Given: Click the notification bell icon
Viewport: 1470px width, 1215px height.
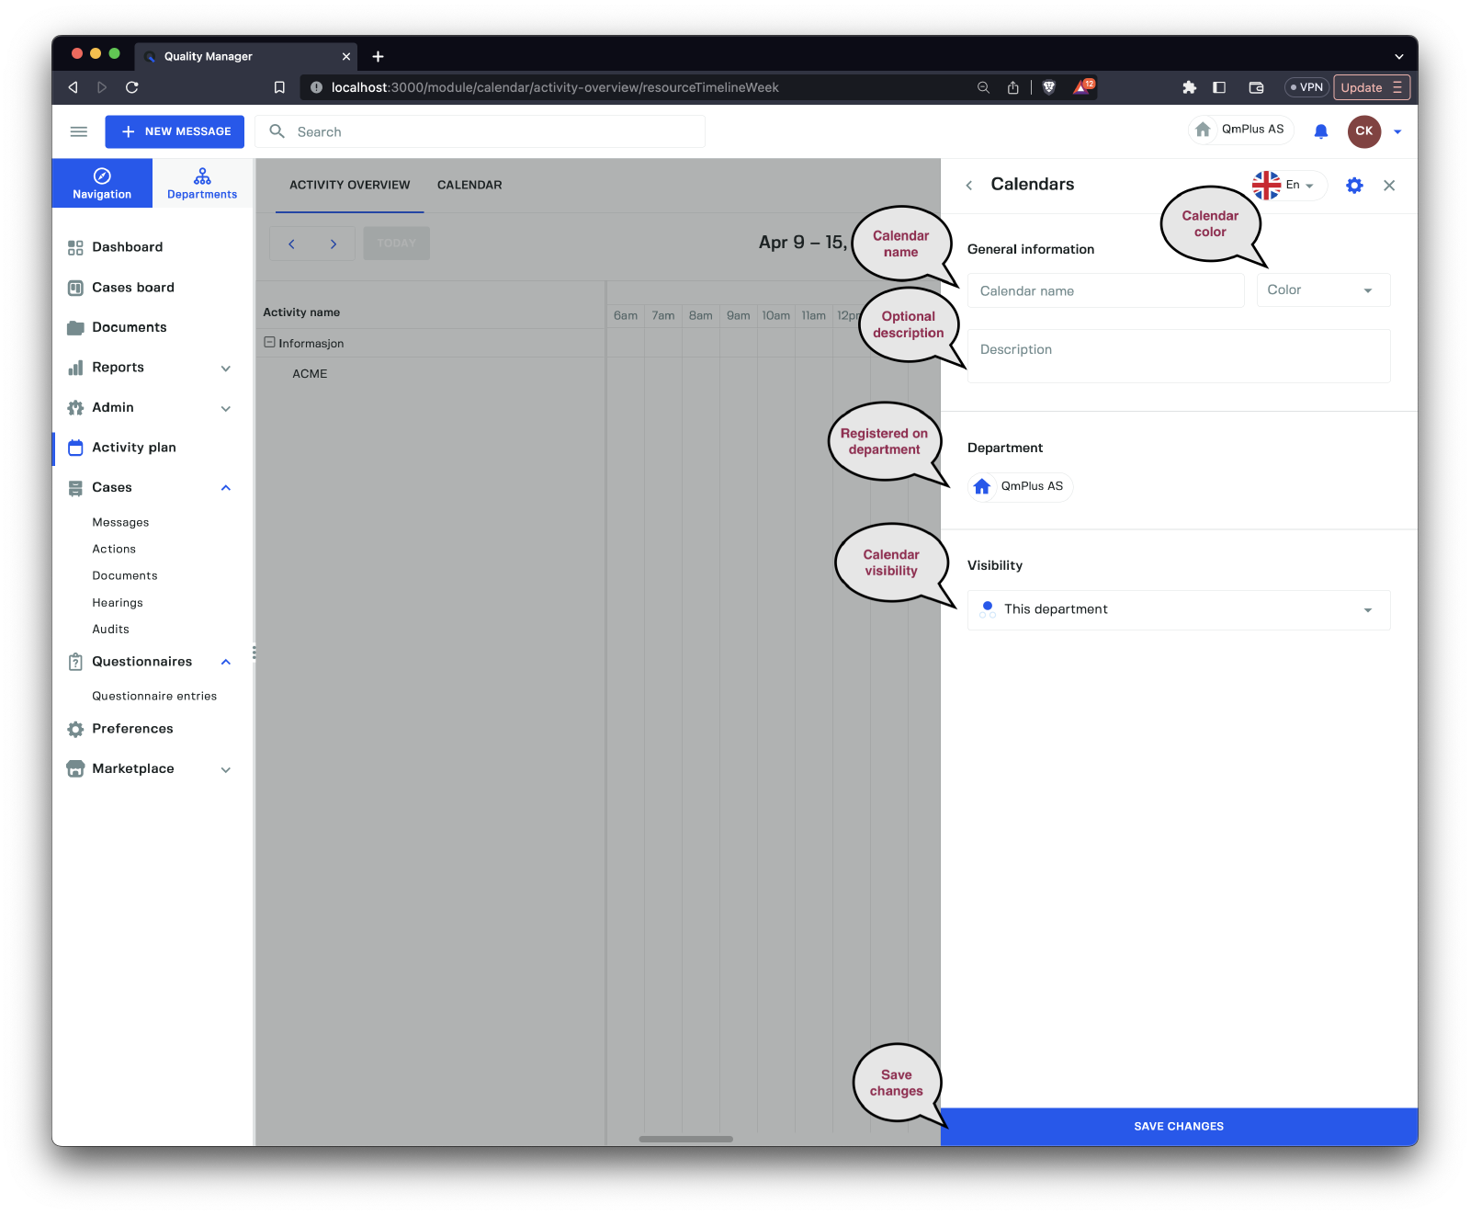Looking at the screenshot, I should click(x=1320, y=131).
